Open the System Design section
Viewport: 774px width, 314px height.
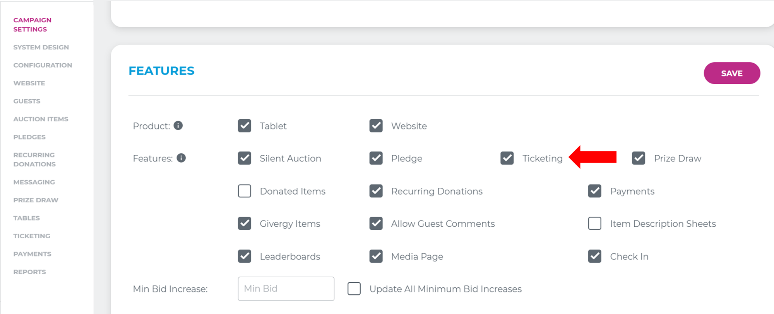(x=41, y=47)
